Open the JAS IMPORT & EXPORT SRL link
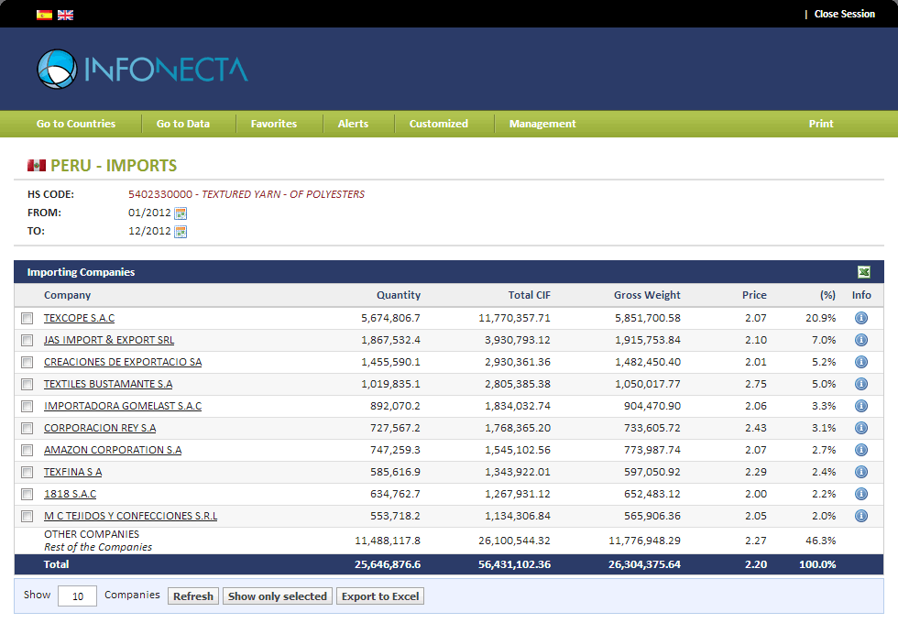Viewport: 898px width, 623px height. pos(109,340)
